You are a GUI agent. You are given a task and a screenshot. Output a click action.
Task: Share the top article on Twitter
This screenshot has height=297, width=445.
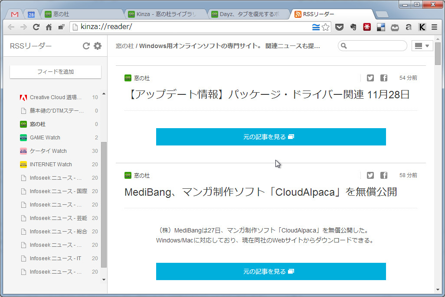[x=370, y=78]
